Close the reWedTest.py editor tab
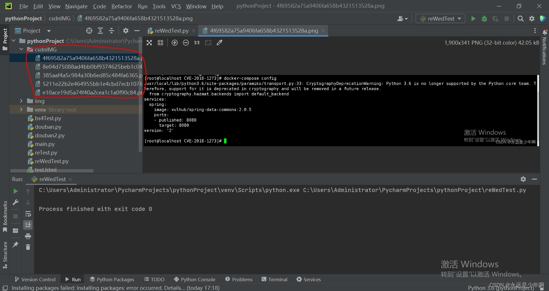The height and width of the screenshot is (291, 549). 194,31
